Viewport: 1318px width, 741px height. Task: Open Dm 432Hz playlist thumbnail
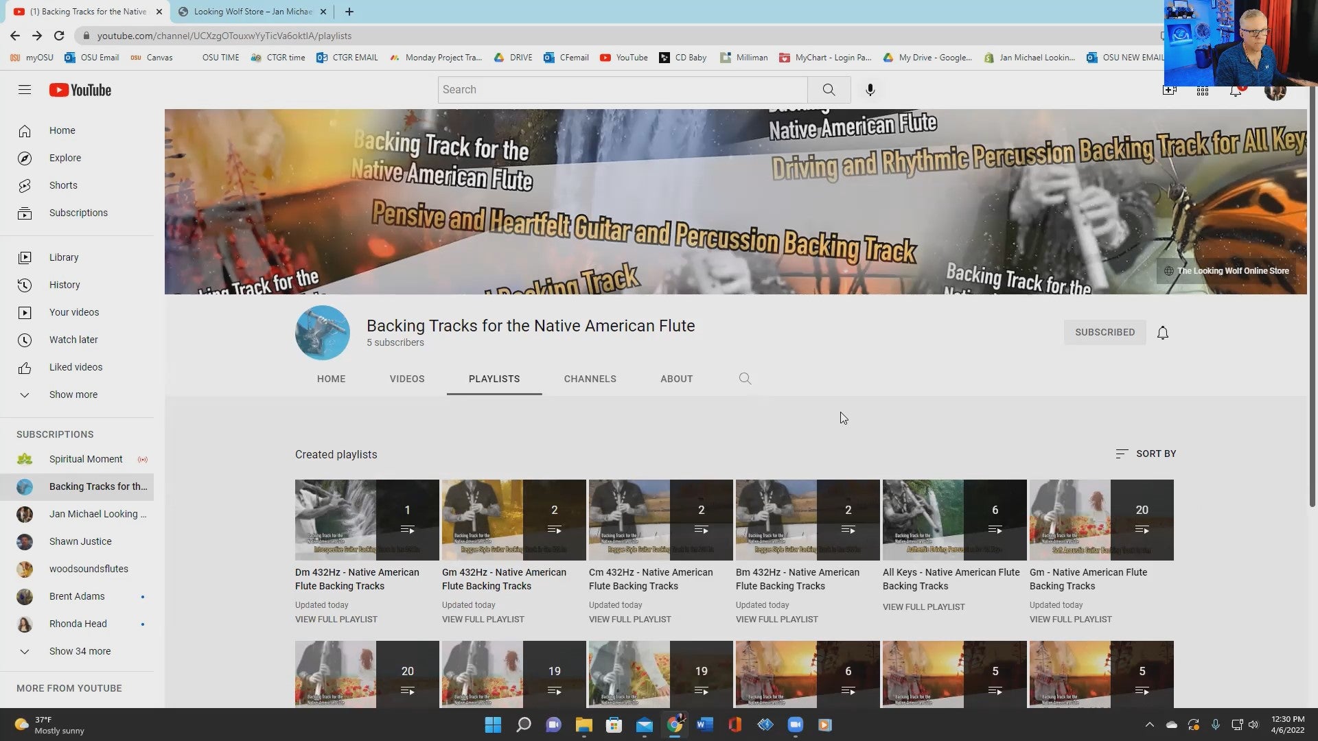coord(367,520)
